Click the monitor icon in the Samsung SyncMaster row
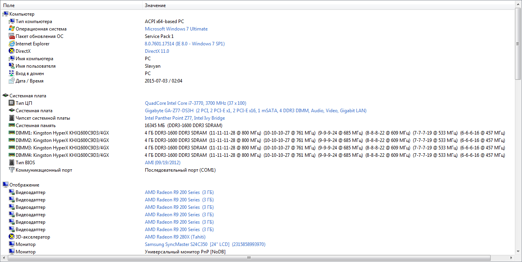The image size is (522, 262). [x=12, y=244]
